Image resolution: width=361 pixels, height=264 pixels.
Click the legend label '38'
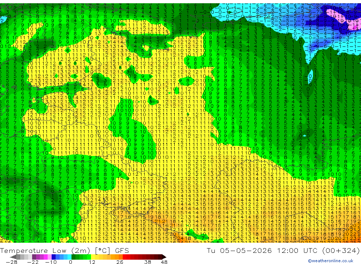[x=148, y=262]
